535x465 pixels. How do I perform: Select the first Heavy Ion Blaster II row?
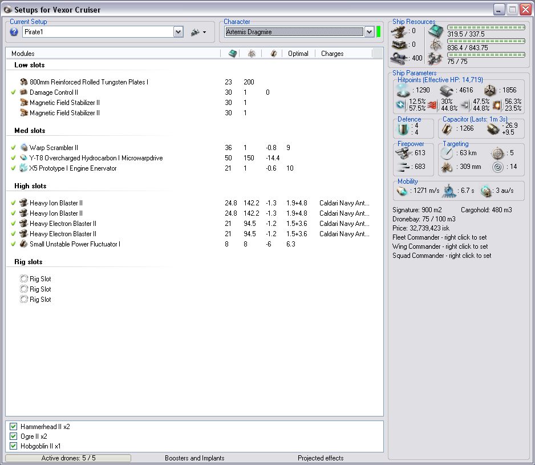coord(56,203)
